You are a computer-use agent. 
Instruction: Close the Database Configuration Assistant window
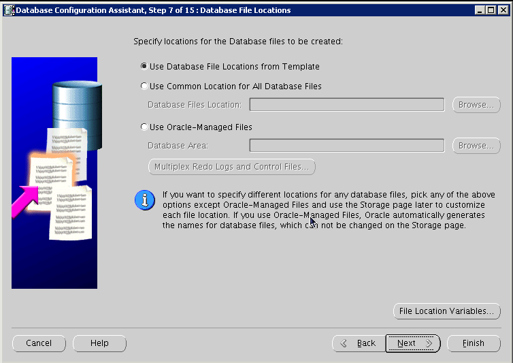click(503, 10)
